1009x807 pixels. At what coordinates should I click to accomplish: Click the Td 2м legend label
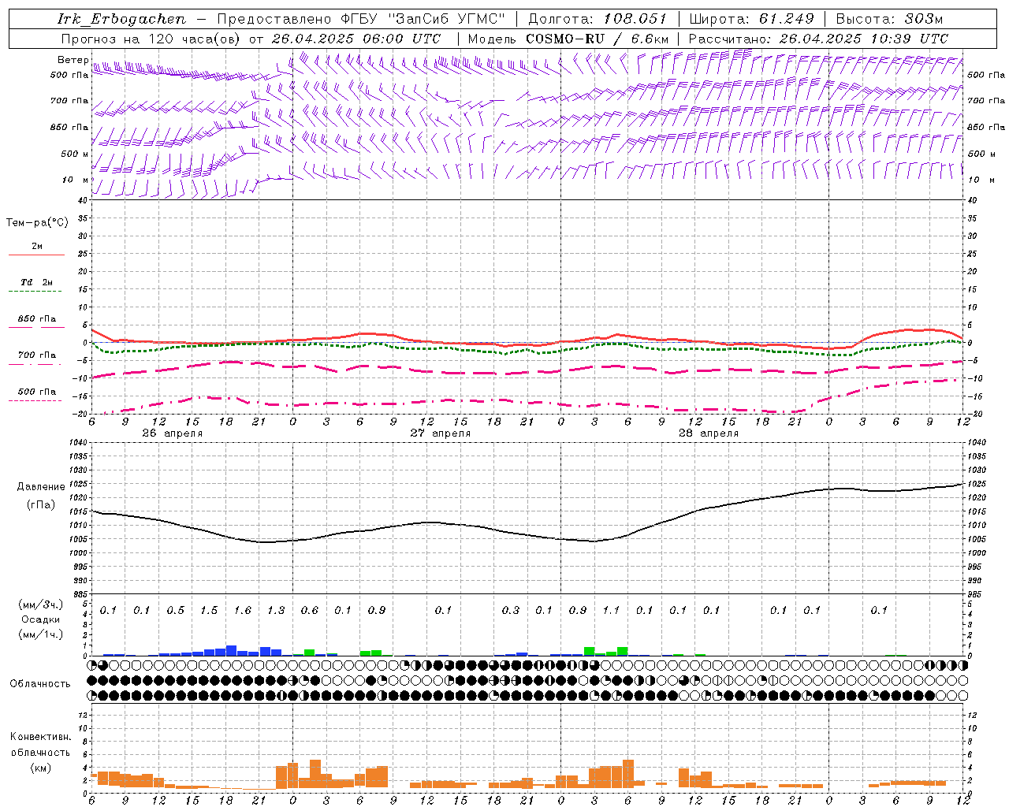(x=37, y=282)
